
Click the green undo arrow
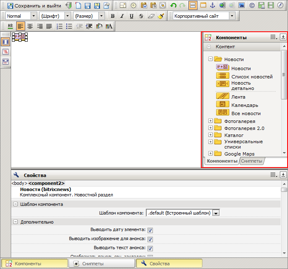coord(173,5)
